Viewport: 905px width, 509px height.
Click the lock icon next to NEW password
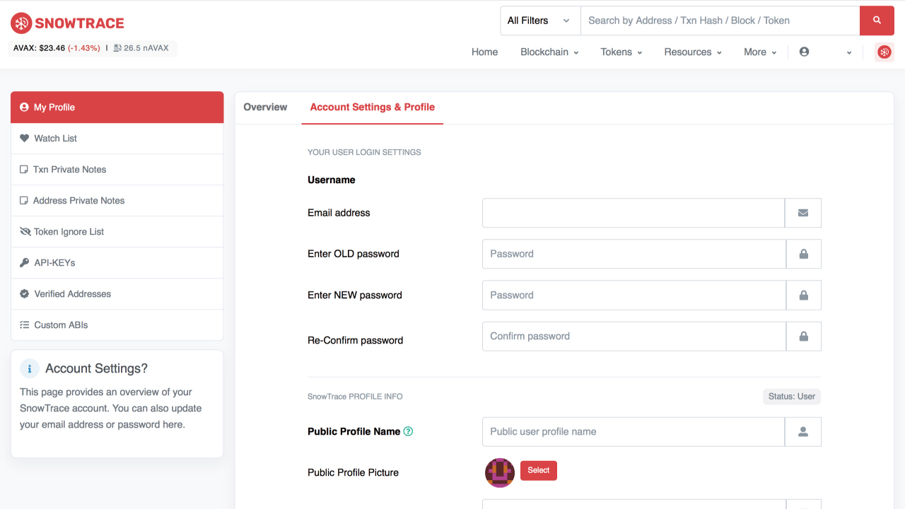pyautogui.click(x=804, y=296)
